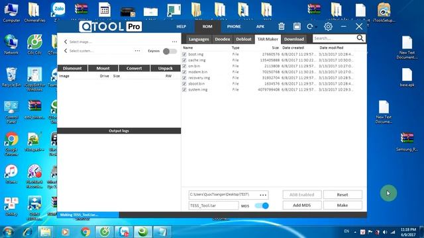Uncheck system.img checkbox
The image size is (424, 238).
click(x=184, y=90)
